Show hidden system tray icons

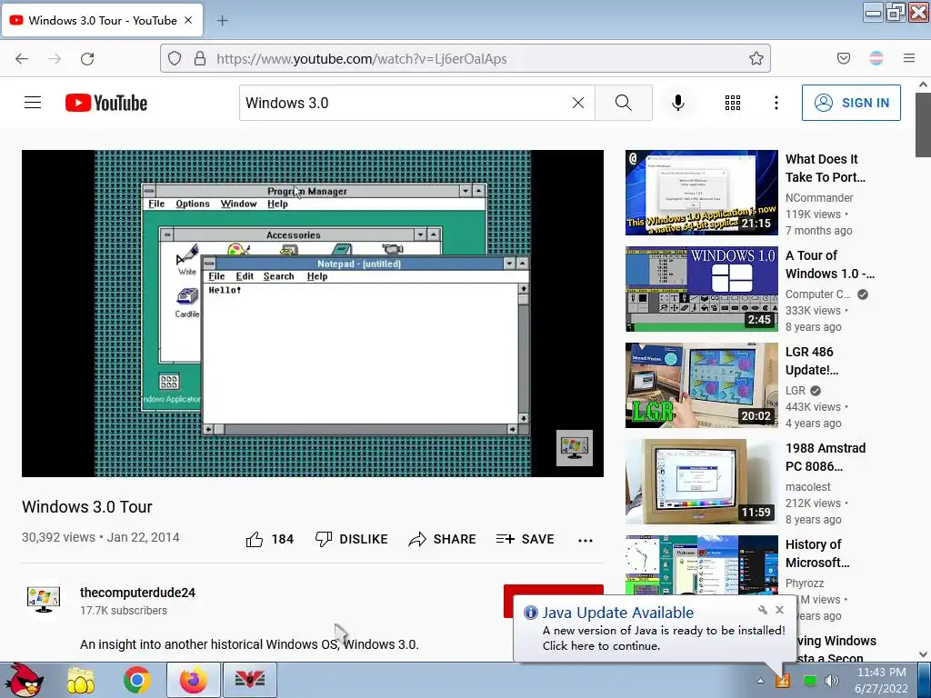point(760,680)
